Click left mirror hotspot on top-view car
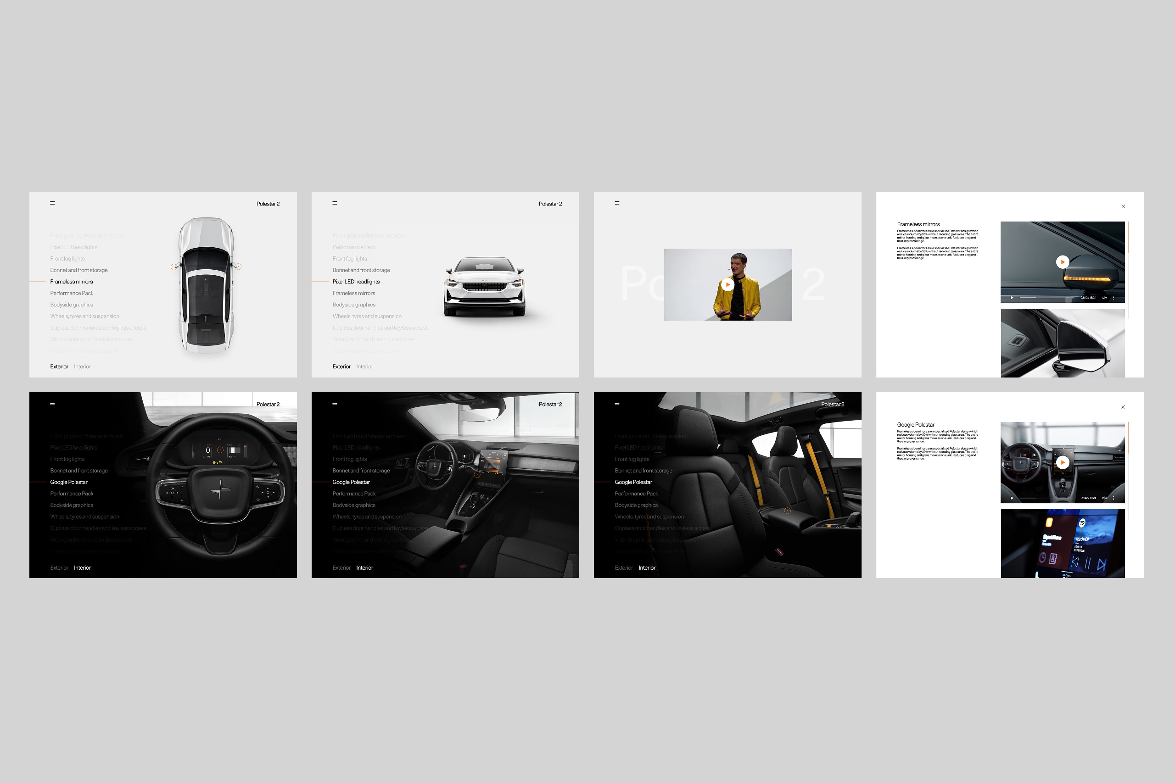This screenshot has width=1175, height=783. [x=173, y=267]
